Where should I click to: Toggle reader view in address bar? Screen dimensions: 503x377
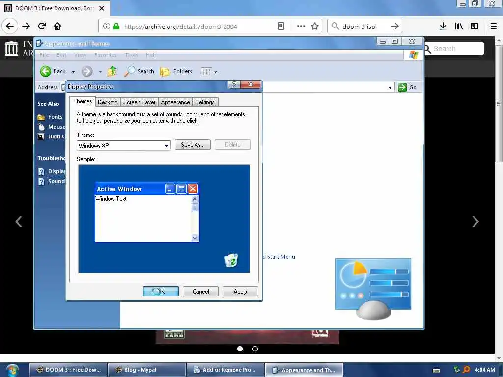tap(280, 27)
